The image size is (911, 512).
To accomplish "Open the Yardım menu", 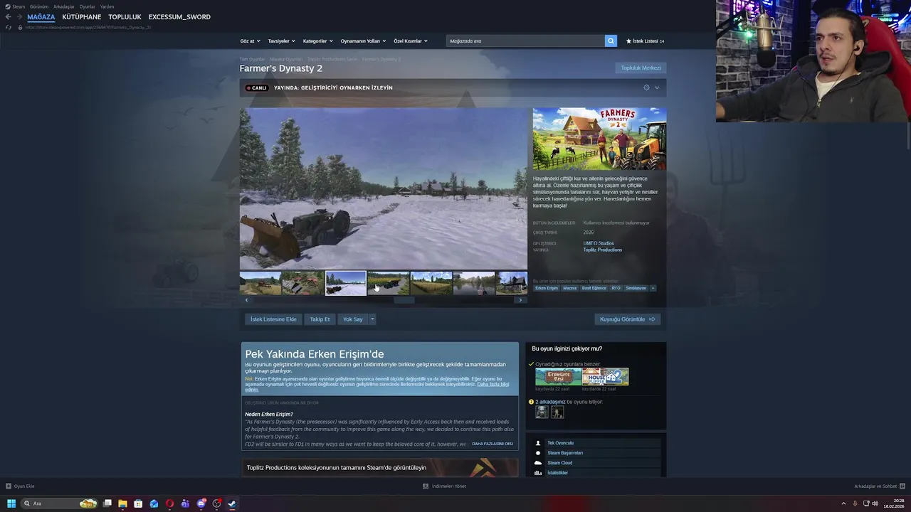I will 107,6.
